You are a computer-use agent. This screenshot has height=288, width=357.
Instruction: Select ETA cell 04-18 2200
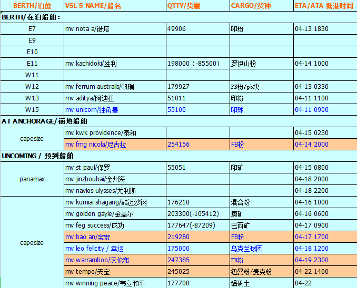click(325, 191)
